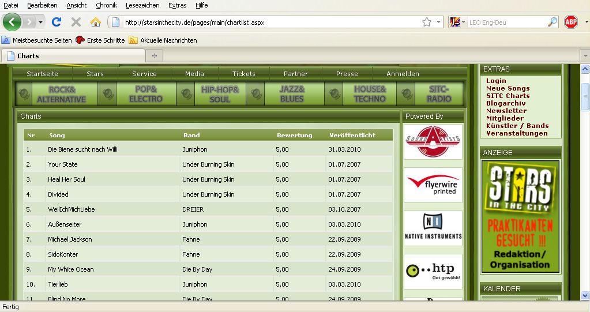Open the SITC-Radio button
This screenshot has height=312, width=590.
click(x=439, y=94)
